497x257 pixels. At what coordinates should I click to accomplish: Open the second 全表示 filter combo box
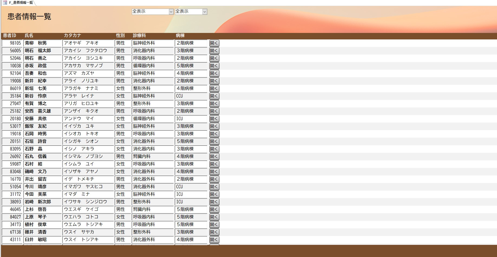pos(191,12)
